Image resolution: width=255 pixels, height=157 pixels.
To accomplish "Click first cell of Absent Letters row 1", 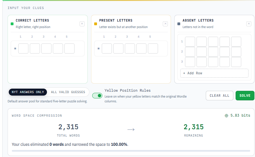I will coord(190,42).
